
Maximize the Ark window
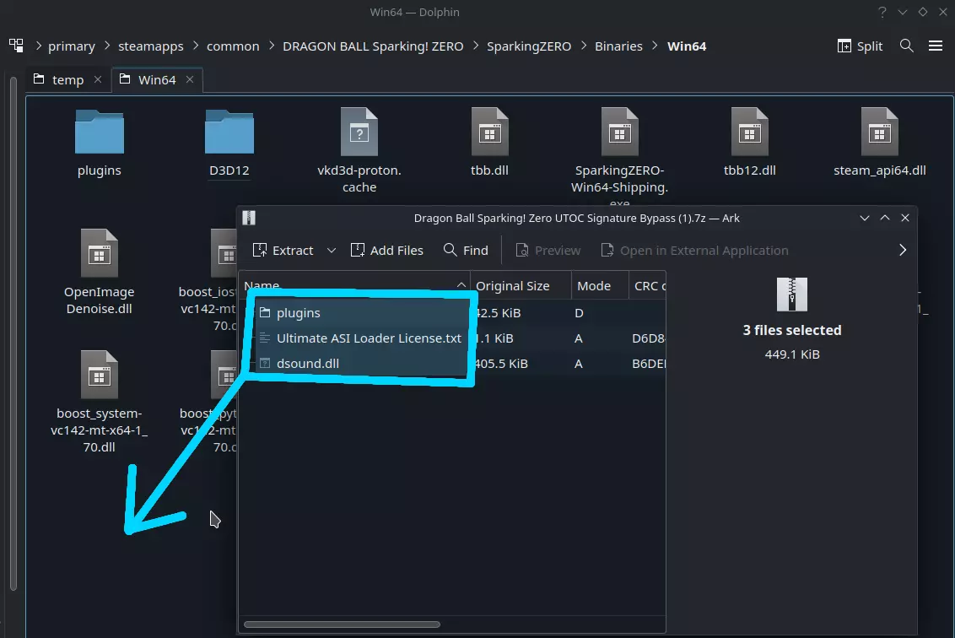click(x=885, y=218)
